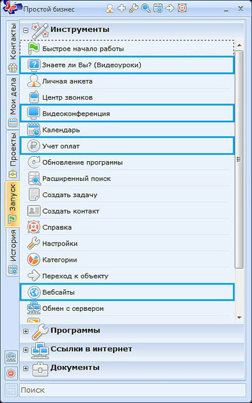This screenshot has width=252, height=403.
Task: Click the green flag icon for Быстрое начало работы
Action: tap(34, 49)
